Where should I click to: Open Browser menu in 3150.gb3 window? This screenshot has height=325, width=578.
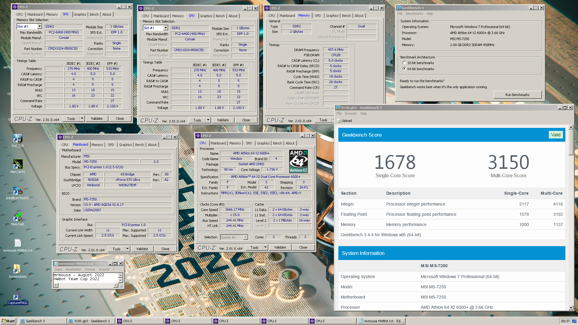pos(351,113)
